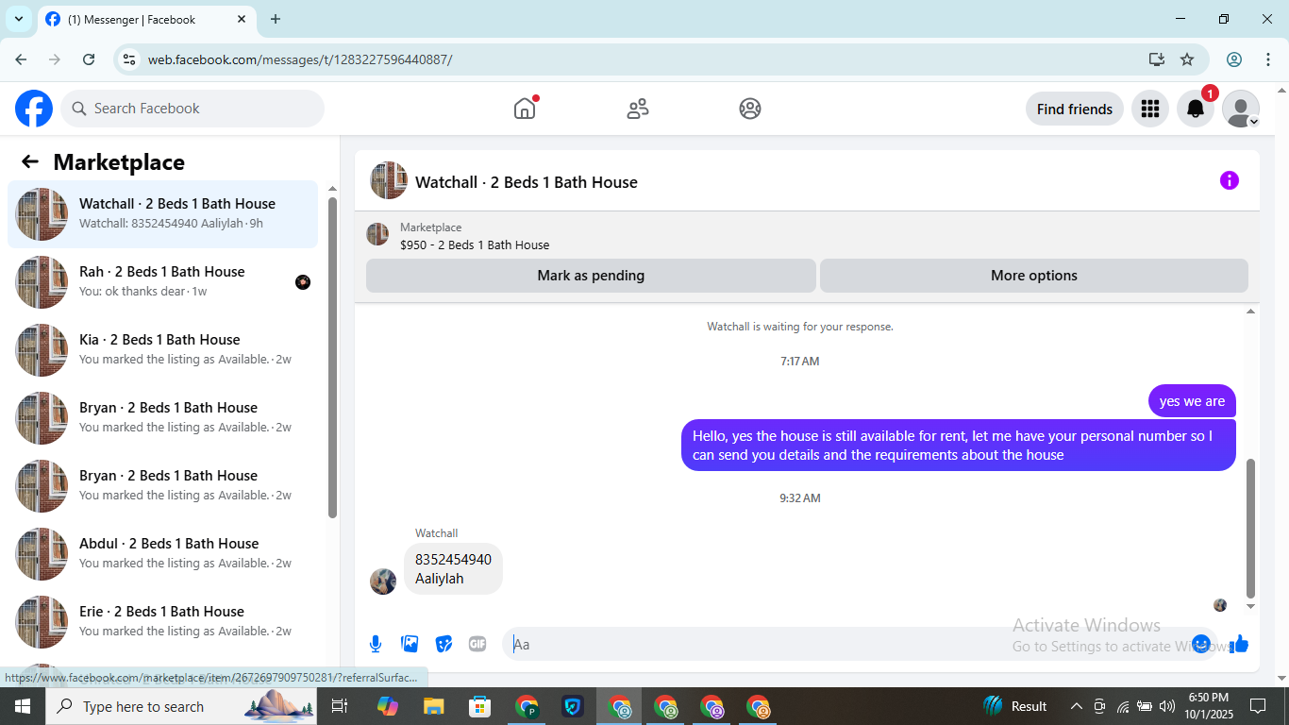
Task: Mark the listing as pending
Action: 591,276
